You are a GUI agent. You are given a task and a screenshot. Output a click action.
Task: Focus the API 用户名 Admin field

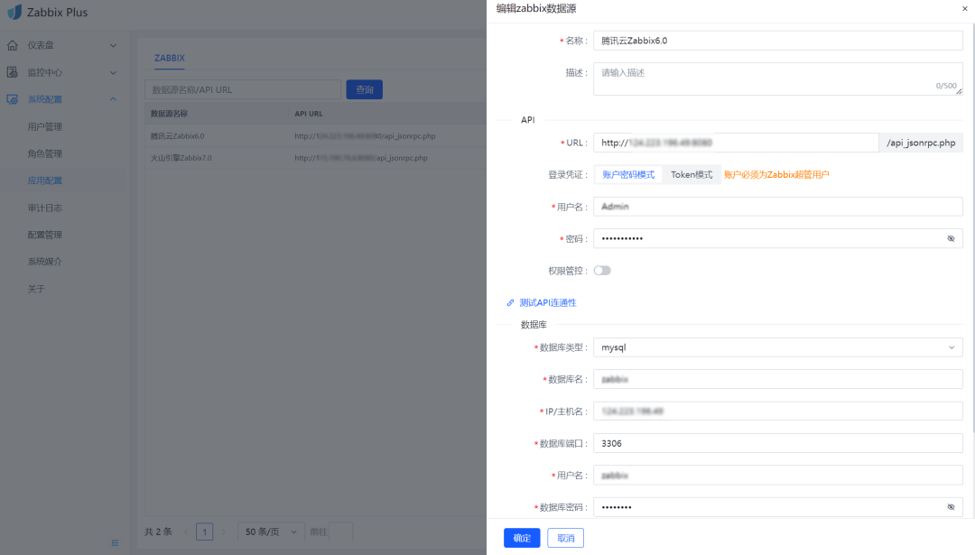(x=778, y=207)
